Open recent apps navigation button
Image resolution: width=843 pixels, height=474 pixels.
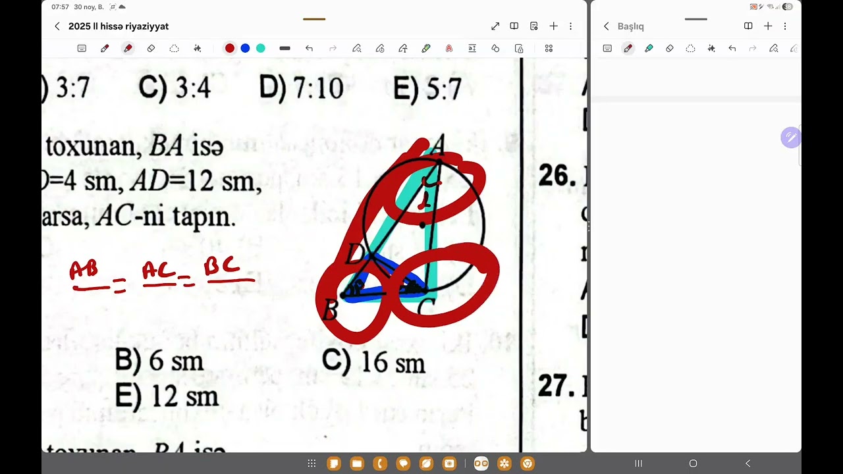pyautogui.click(x=638, y=463)
